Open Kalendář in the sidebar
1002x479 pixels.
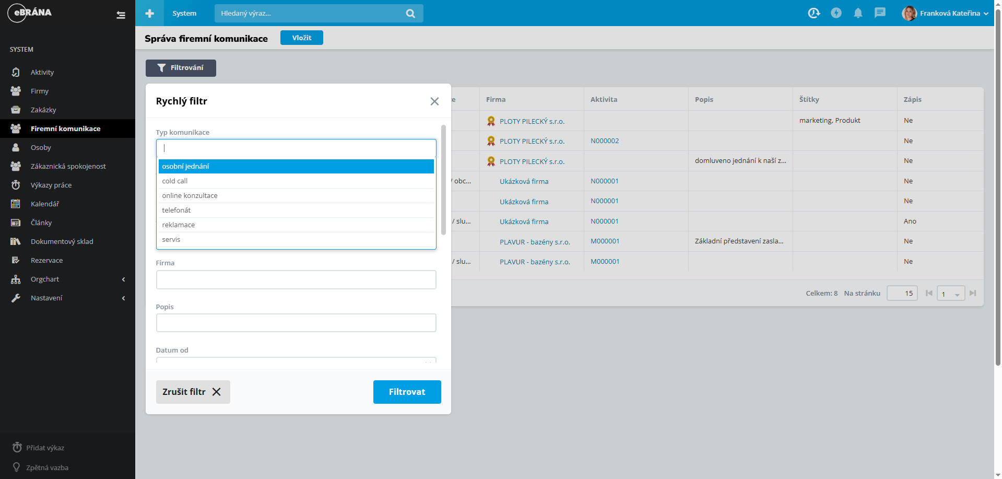click(45, 204)
